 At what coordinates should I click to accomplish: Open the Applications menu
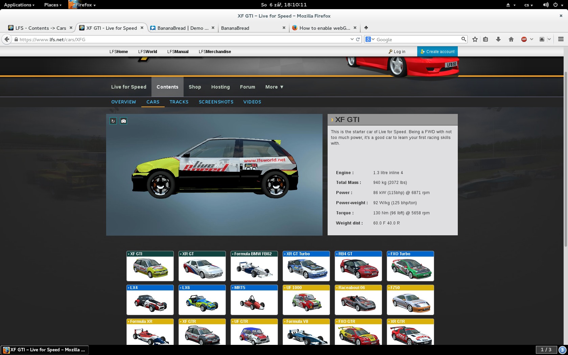[x=19, y=5]
